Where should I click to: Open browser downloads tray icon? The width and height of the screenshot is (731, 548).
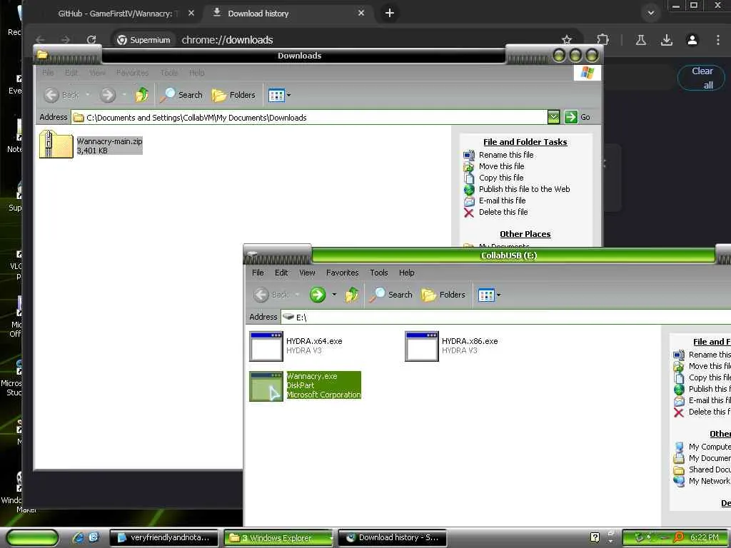point(667,40)
